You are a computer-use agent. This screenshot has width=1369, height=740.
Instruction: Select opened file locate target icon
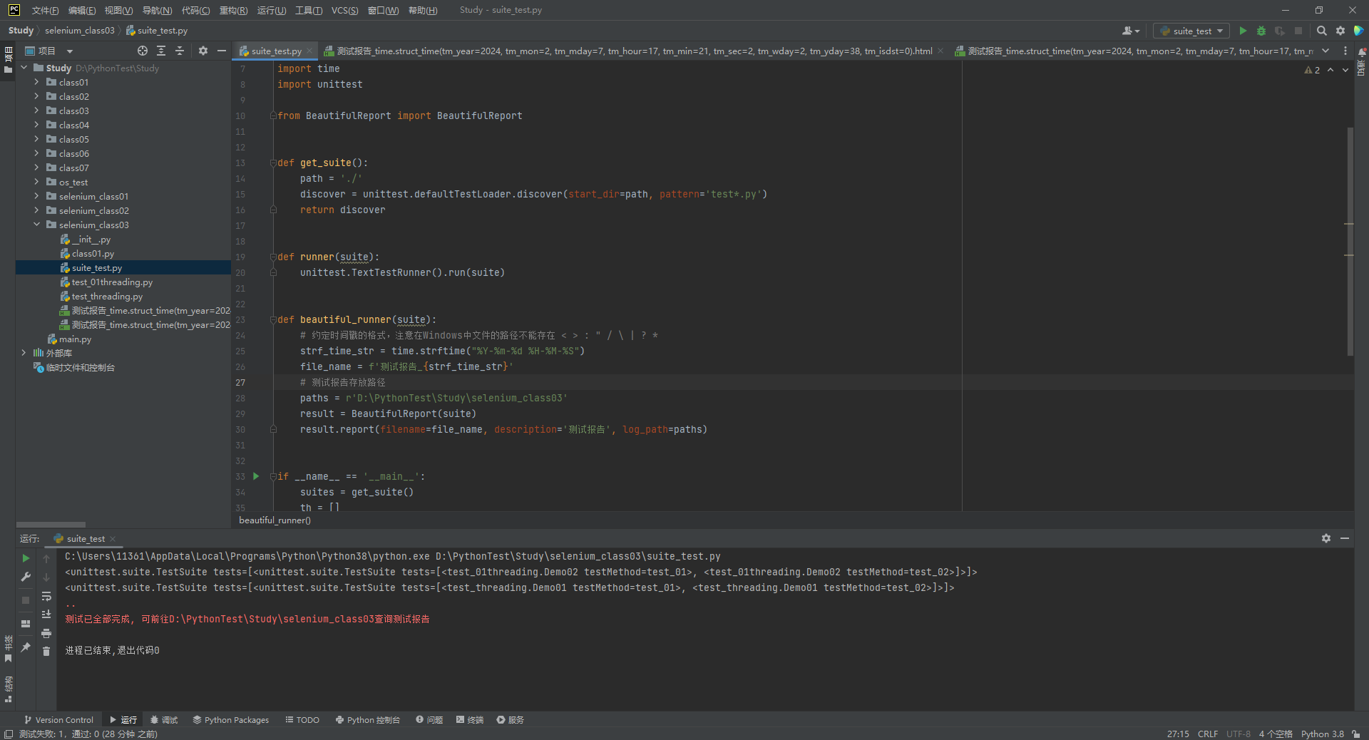[143, 51]
